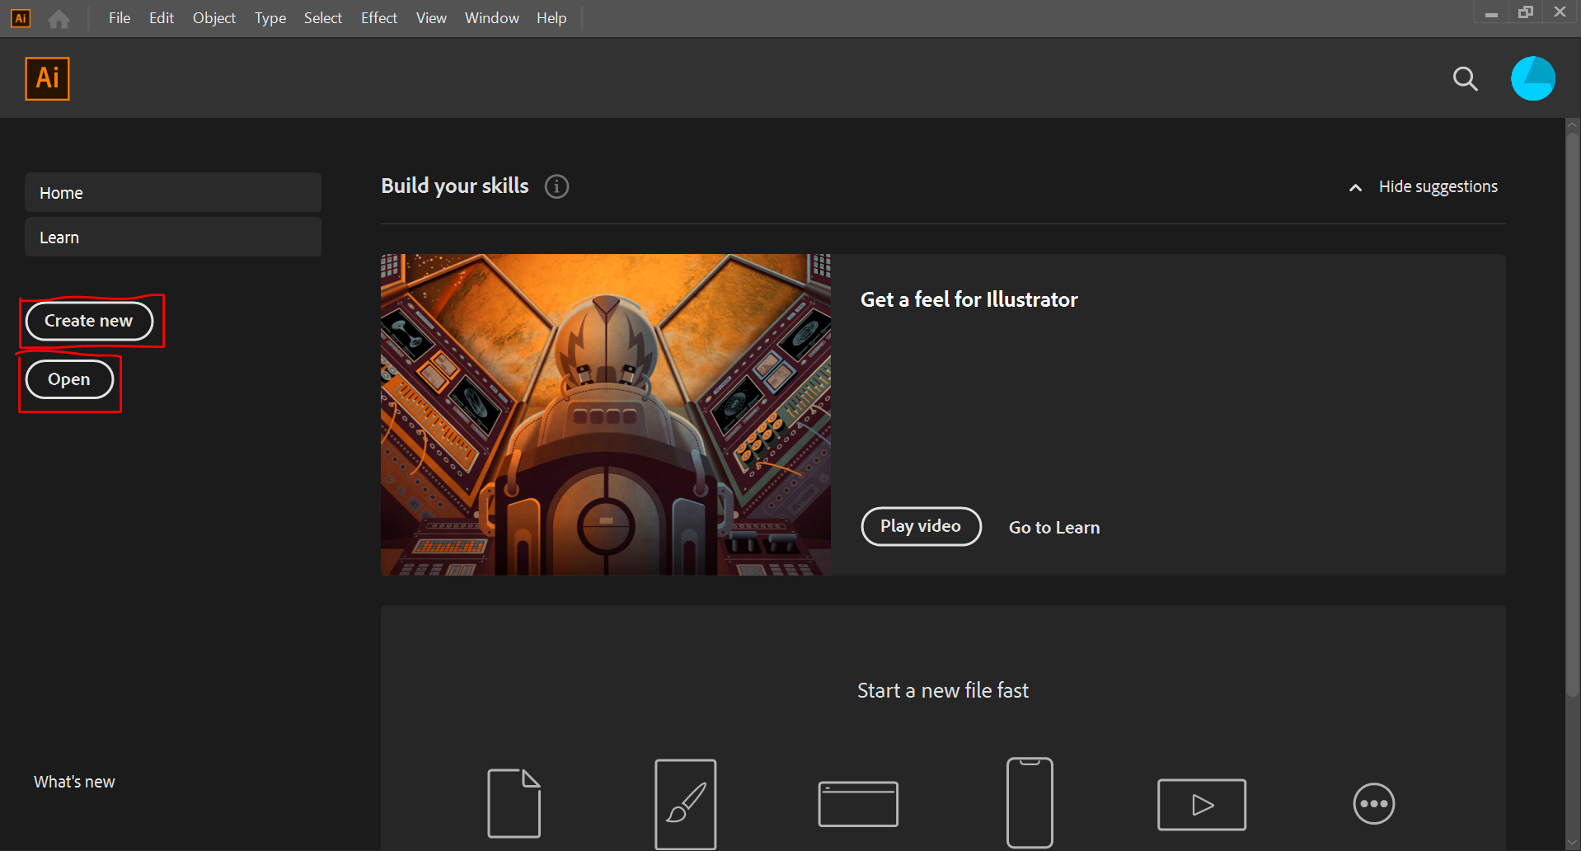The width and height of the screenshot is (1581, 851).
Task: Click the Play video button
Action: tap(921, 526)
